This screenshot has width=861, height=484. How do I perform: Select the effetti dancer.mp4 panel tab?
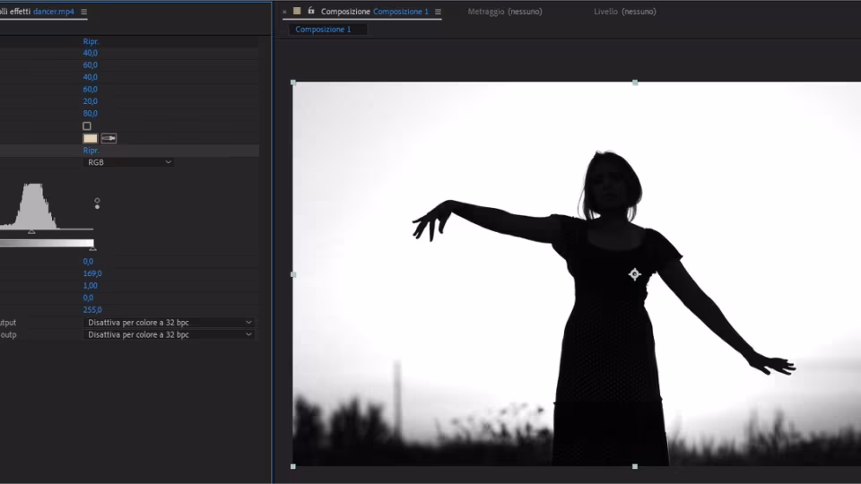[x=37, y=12]
